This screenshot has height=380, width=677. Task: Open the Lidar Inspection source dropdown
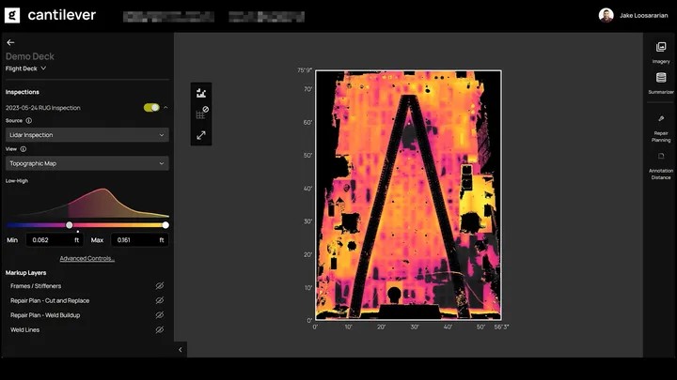click(x=87, y=135)
